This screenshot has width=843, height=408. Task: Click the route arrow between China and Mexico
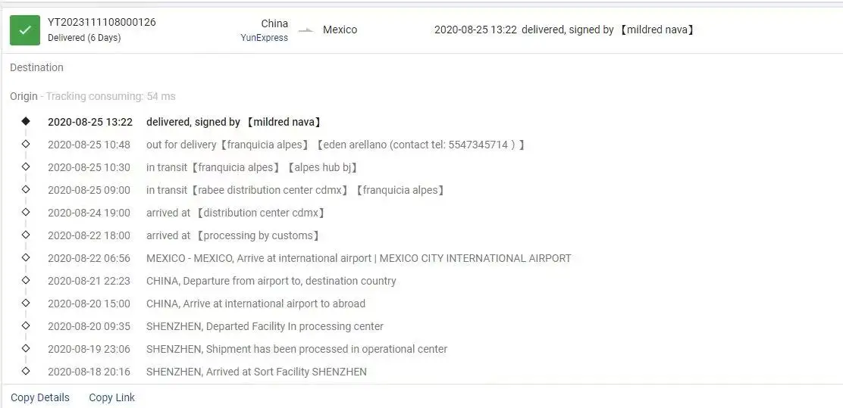[x=306, y=30]
